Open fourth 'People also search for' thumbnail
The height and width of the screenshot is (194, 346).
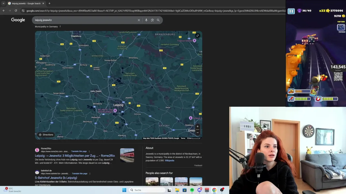click(x=196, y=182)
